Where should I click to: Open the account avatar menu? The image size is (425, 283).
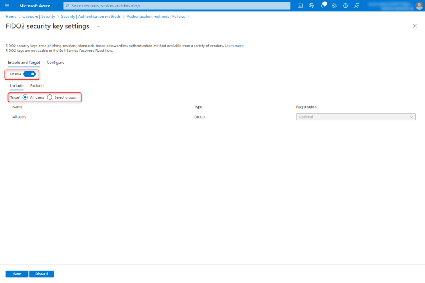coord(419,6)
